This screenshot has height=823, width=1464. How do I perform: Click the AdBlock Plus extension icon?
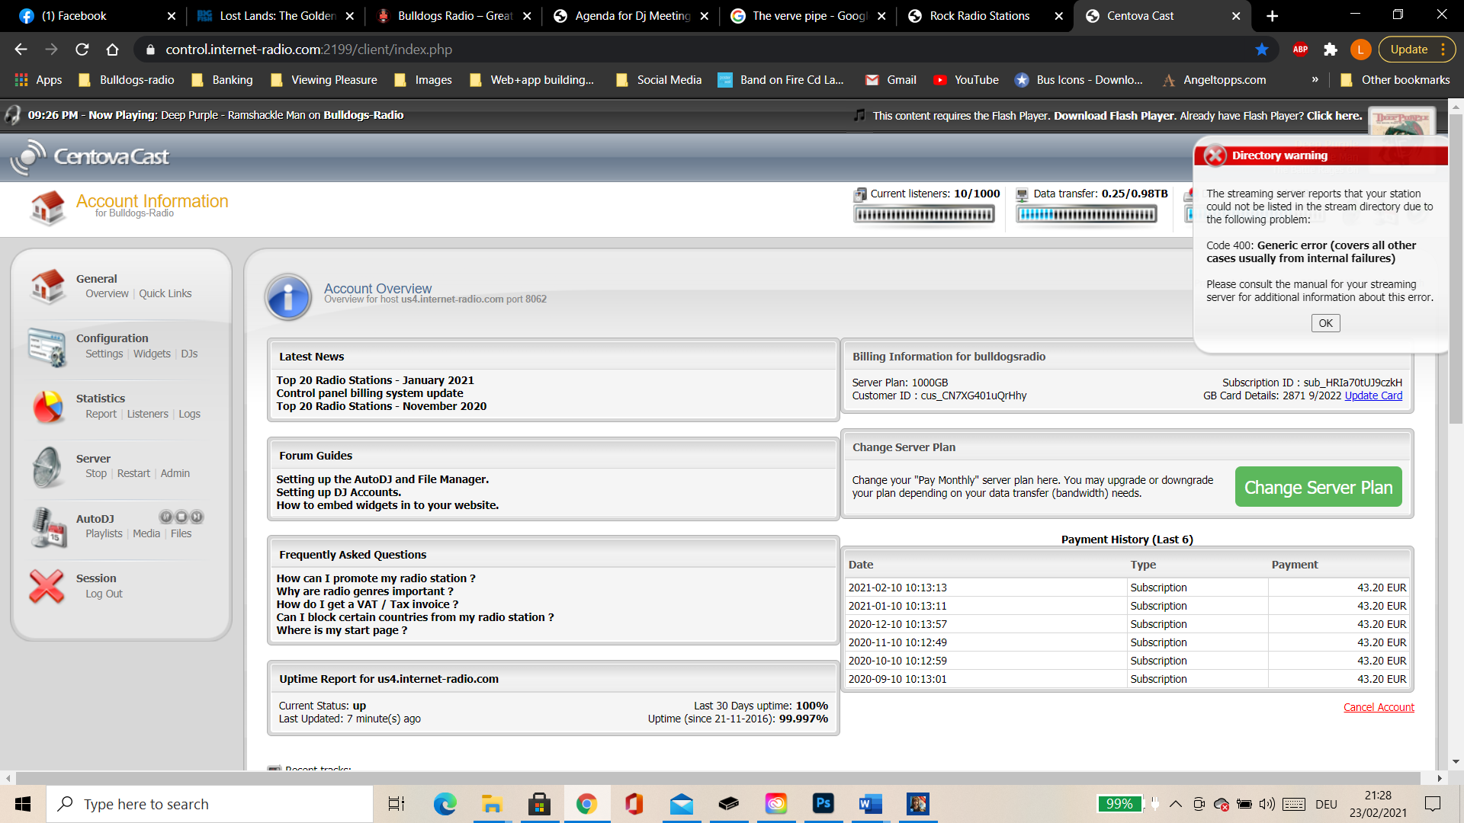(1300, 50)
